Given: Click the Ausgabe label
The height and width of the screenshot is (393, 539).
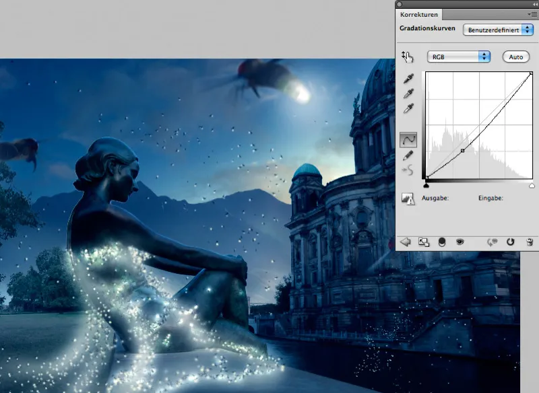Looking at the screenshot, I should click(x=435, y=198).
